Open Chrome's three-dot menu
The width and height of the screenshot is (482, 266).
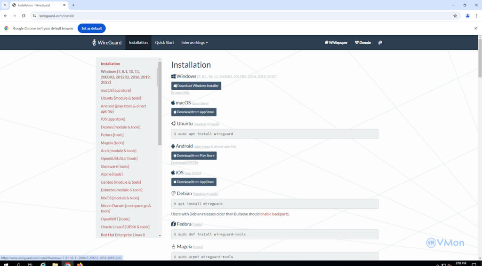(x=476, y=16)
